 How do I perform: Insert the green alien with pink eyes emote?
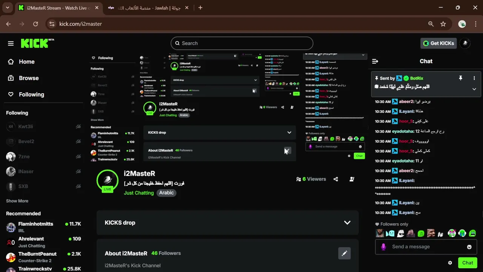452,233
